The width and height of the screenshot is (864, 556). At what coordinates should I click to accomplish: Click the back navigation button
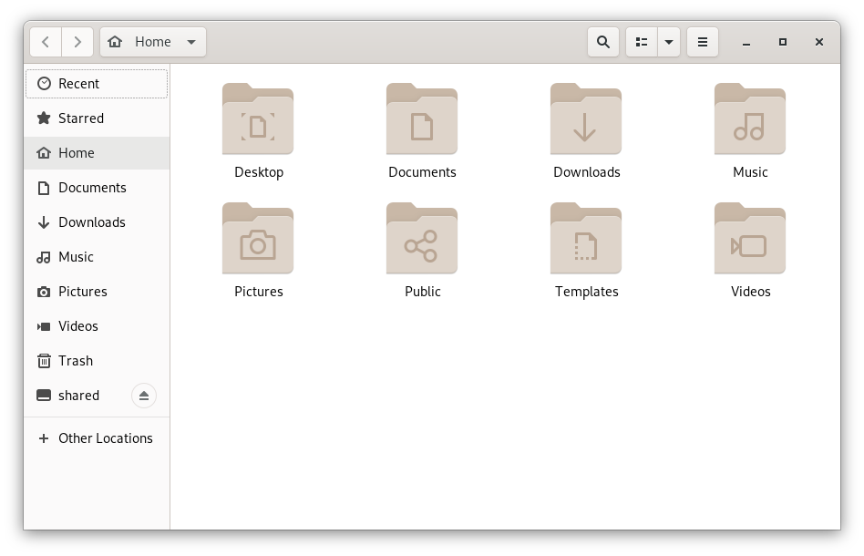46,41
